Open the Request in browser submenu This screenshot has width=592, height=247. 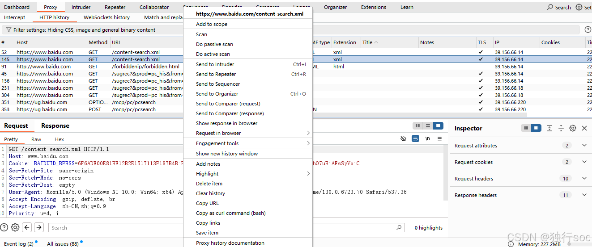[247, 133]
